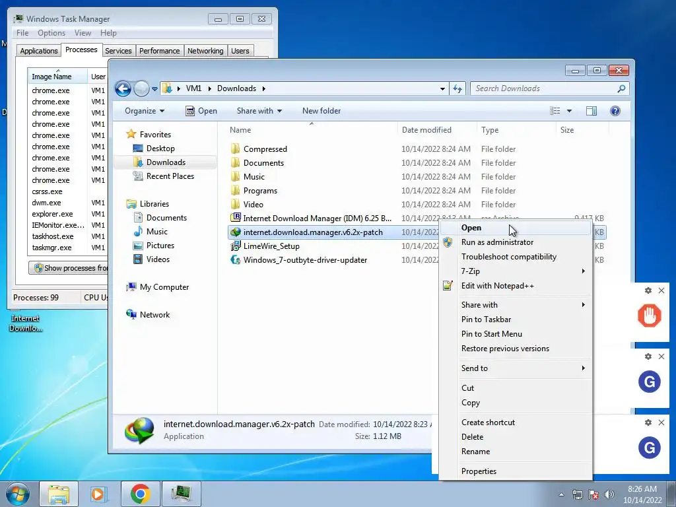The height and width of the screenshot is (507, 676).
Task: Select Desktop under Favorites
Action: [x=160, y=149]
